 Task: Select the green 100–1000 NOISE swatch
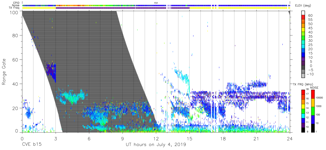pos(312,111)
